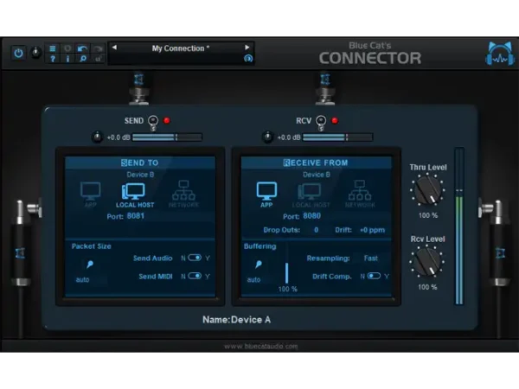Screen dimensions: 519x389
Task: Click the Buffering 100 % vertical bar
Action: click(x=286, y=272)
